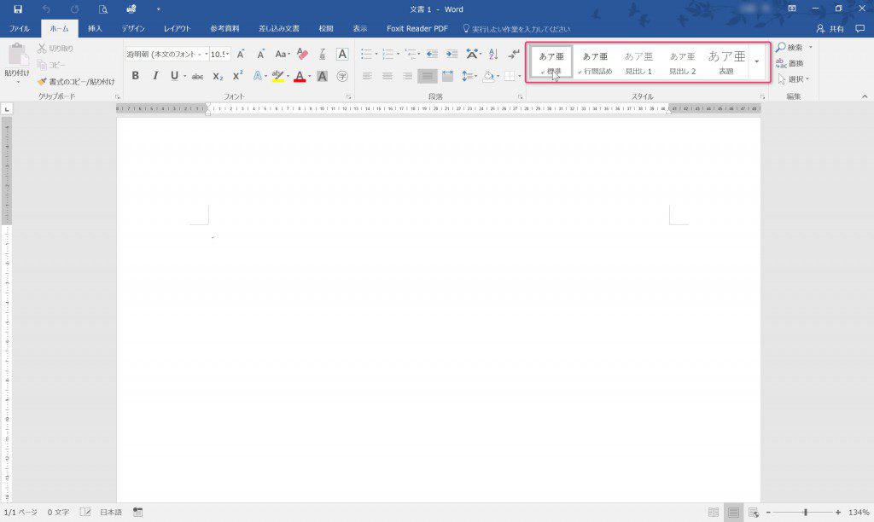Sort the selected text with the A-Z icon
Screen dimensions: 874x522
493,54
